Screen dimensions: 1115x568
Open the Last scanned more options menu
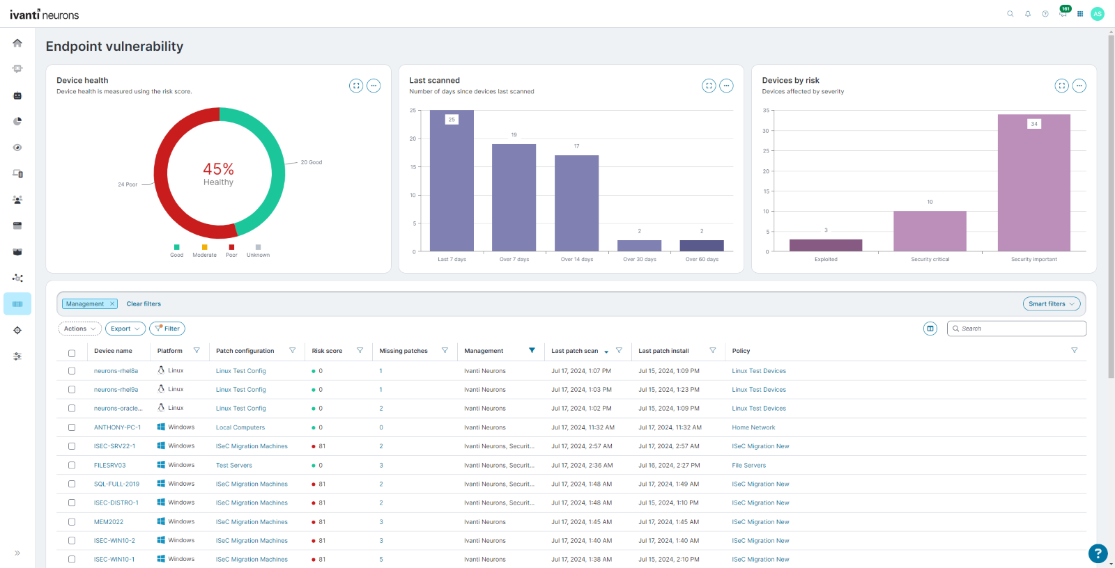click(726, 86)
